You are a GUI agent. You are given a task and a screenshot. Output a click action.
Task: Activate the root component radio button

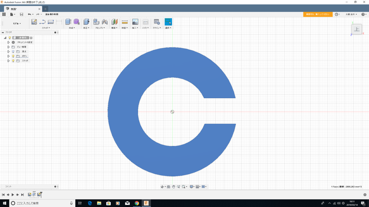pyautogui.click(x=31, y=38)
